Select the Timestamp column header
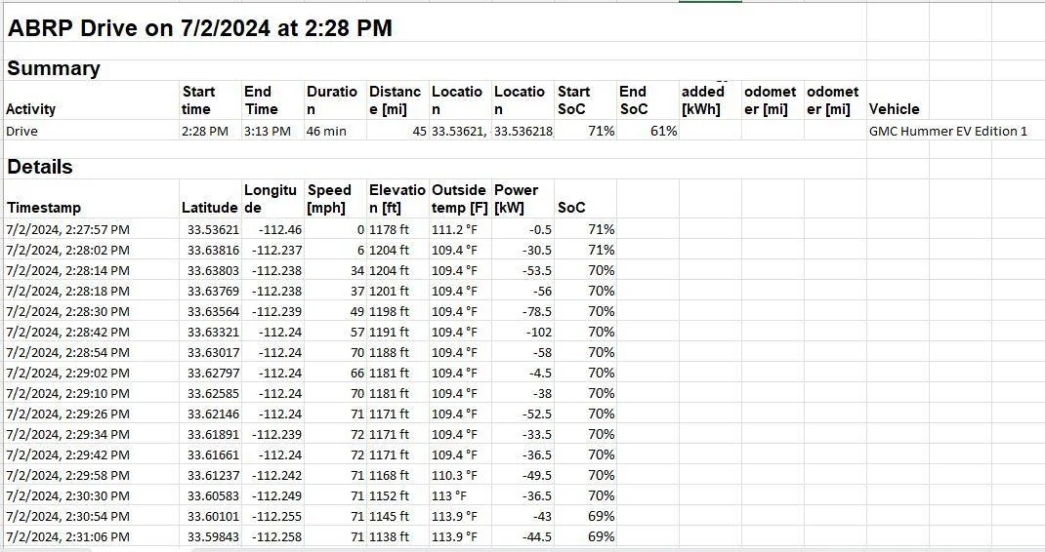The image size is (1045, 552). [x=44, y=208]
